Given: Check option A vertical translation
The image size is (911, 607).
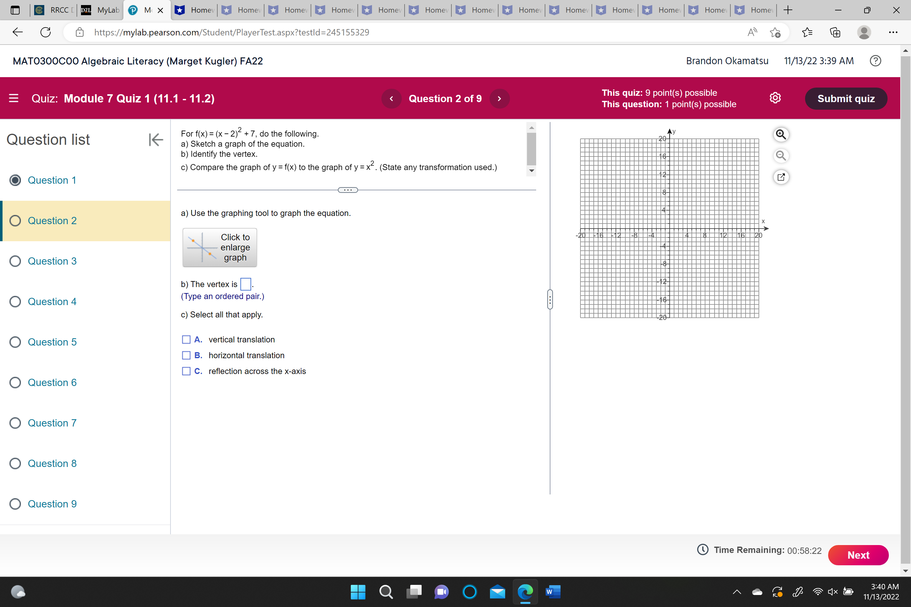Looking at the screenshot, I should click(x=186, y=340).
